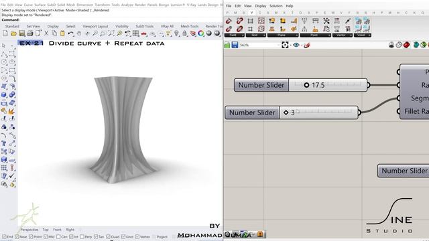
Task: Click the Number Slider grip showing 3
Action: point(286,112)
